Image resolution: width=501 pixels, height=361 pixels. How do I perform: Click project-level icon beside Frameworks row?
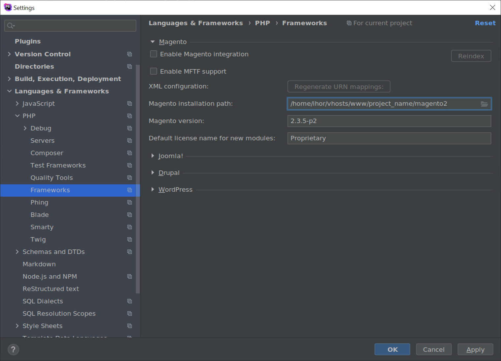point(130,190)
